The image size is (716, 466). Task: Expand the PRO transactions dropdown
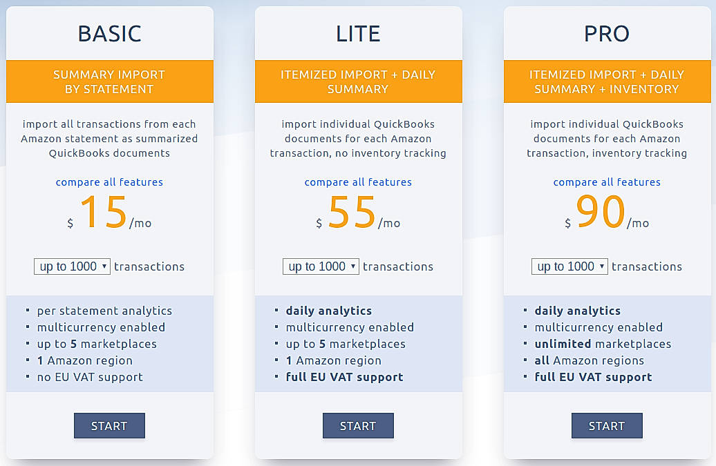point(569,266)
